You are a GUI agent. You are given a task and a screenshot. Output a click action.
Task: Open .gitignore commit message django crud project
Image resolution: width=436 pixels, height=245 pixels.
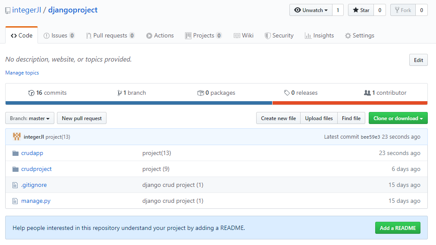(x=173, y=185)
